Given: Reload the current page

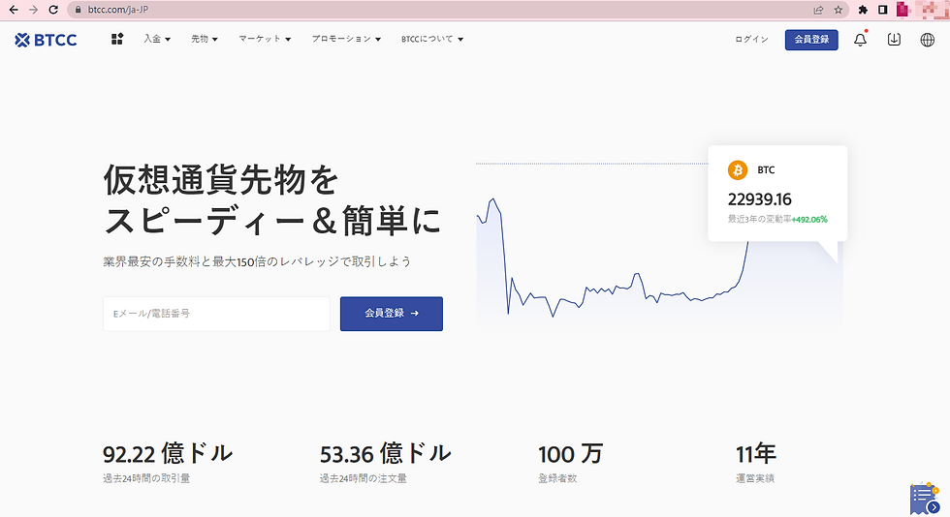Looking at the screenshot, I should pyautogui.click(x=53, y=10).
